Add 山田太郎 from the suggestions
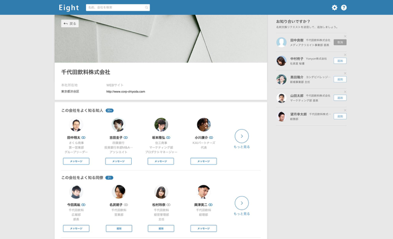The height and width of the screenshot is (239, 393). pos(340,98)
